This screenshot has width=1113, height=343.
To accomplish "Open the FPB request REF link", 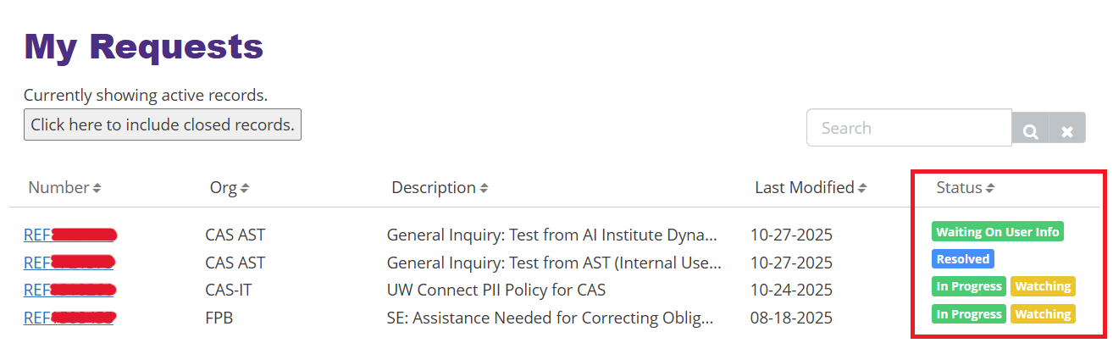I will point(37,318).
